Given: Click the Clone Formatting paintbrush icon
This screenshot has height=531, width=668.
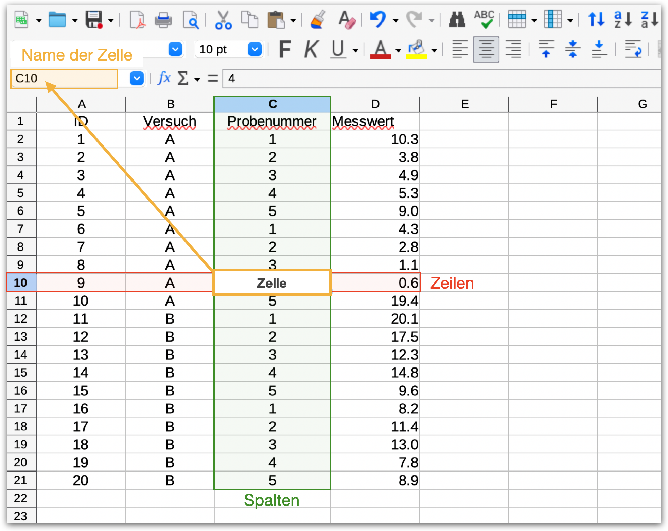Looking at the screenshot, I should (x=318, y=20).
